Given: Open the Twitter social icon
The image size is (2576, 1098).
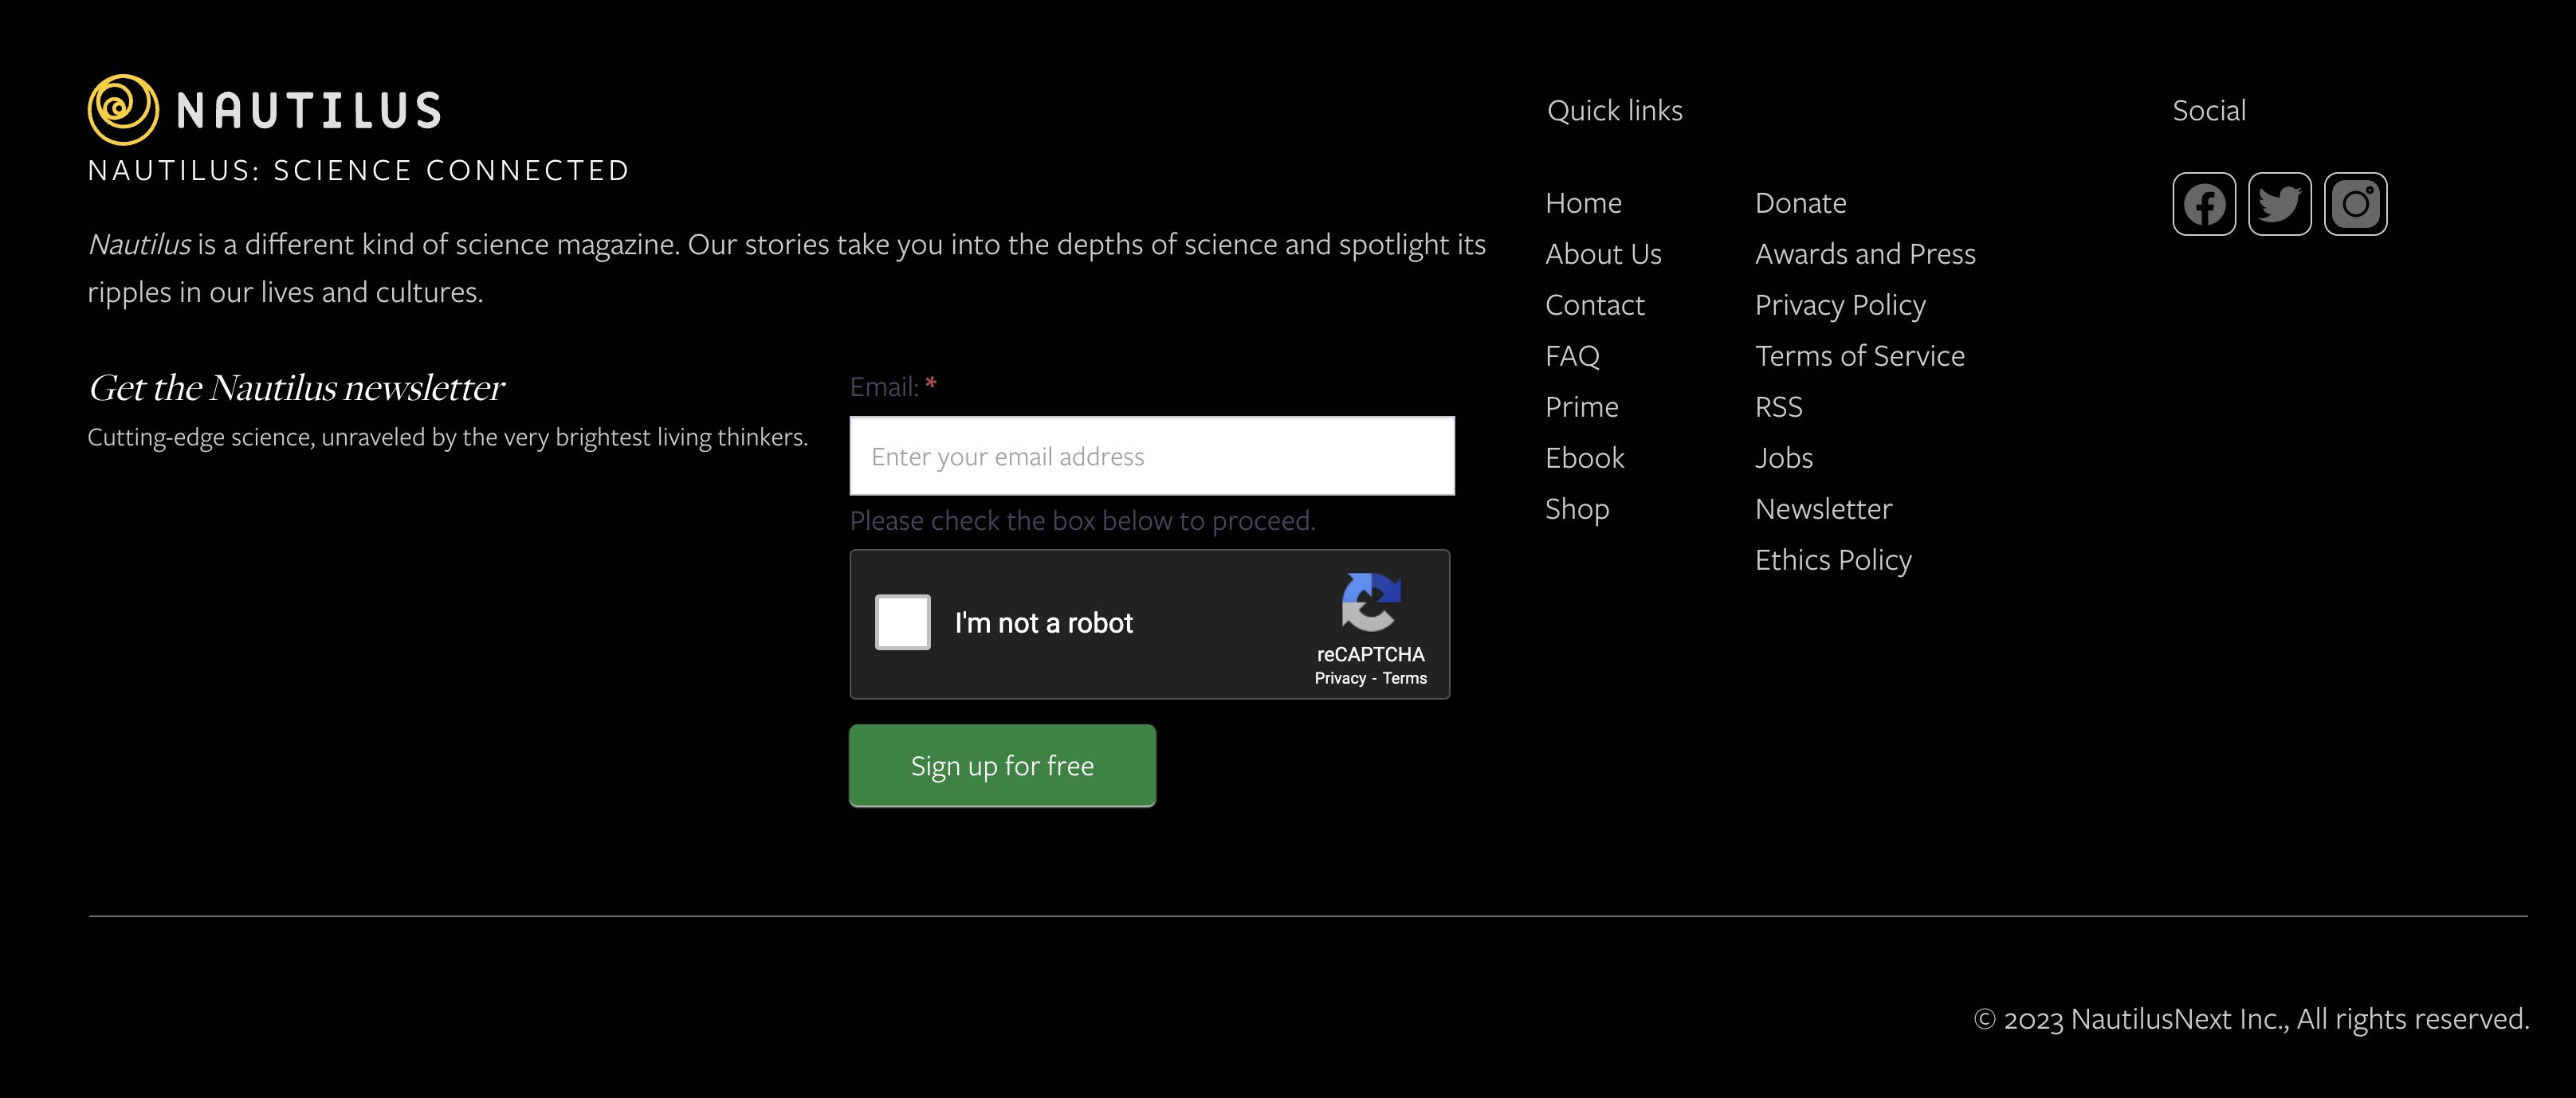Looking at the screenshot, I should (2279, 204).
